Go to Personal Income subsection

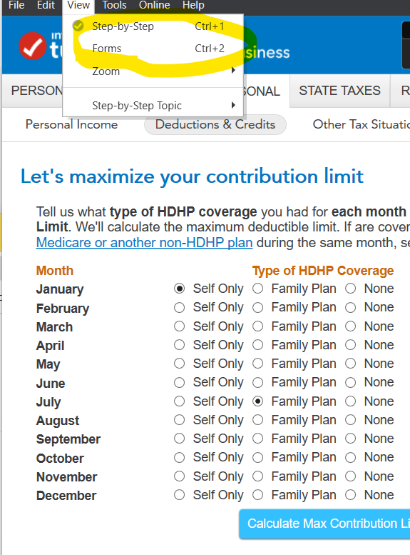click(71, 124)
